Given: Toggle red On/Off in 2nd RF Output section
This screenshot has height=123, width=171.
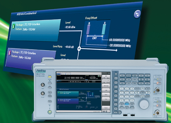Looking at the screenshot, I should [159, 84].
